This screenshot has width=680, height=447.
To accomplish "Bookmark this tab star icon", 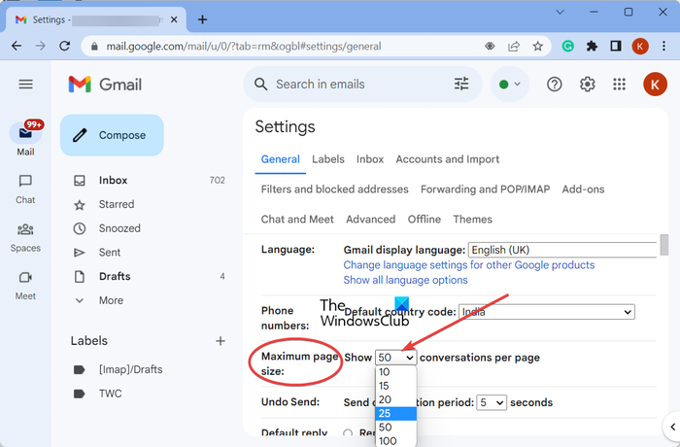I will 538,46.
